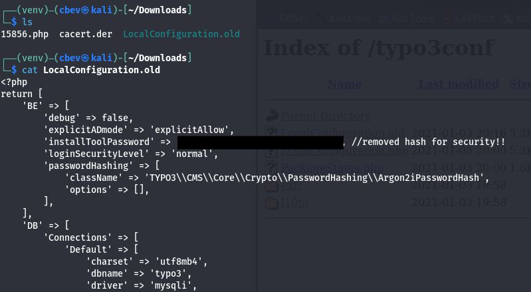The image size is (531, 292).
Task: Click the file icon beside PackageStates.php
Action: pos(271,168)
